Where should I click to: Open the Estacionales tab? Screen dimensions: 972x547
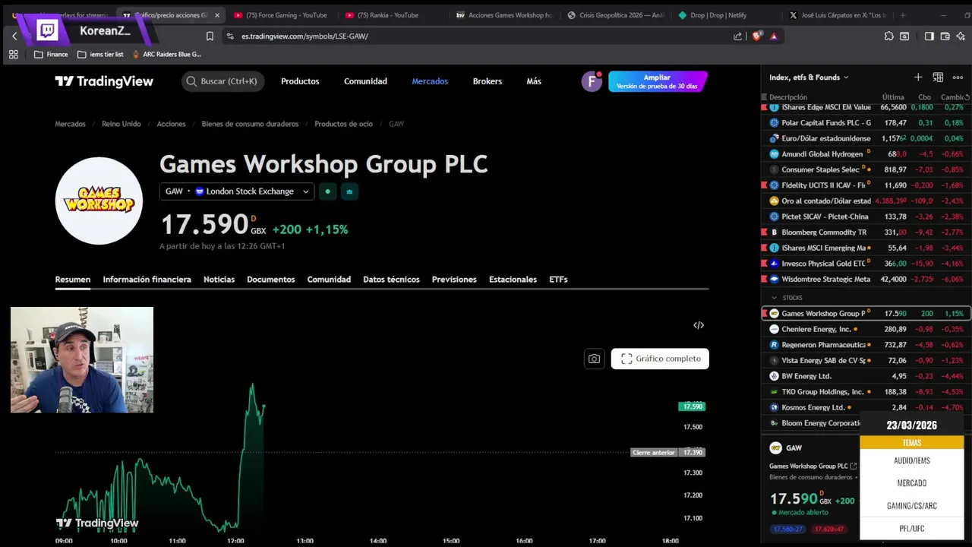pyautogui.click(x=513, y=280)
